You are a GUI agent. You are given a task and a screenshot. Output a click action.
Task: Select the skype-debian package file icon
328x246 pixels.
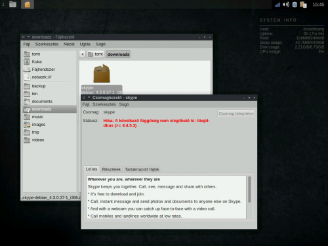[102, 73]
